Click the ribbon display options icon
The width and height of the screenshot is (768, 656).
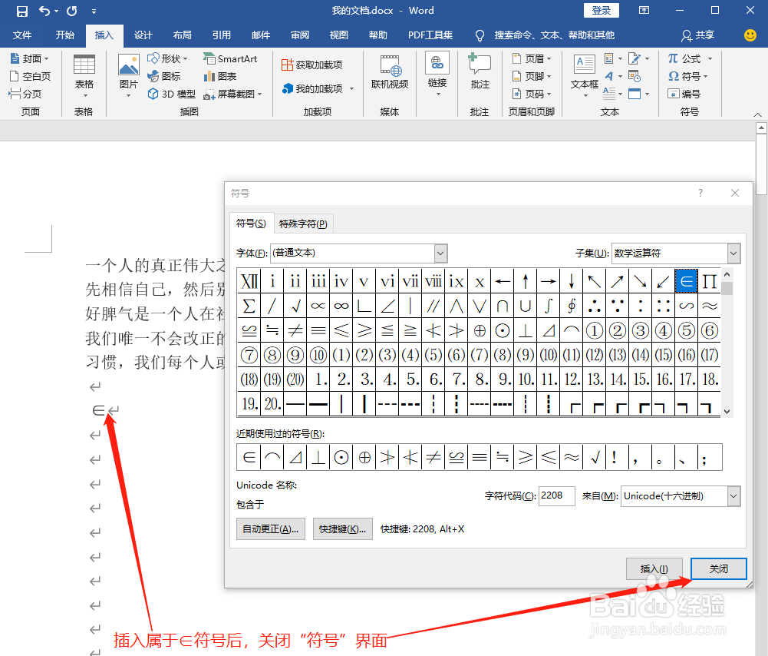[644, 10]
